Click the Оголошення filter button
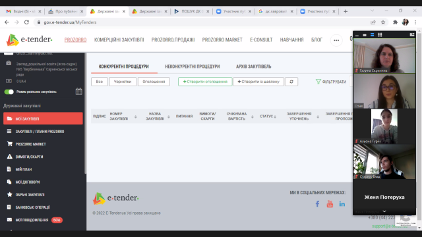 [x=154, y=82]
